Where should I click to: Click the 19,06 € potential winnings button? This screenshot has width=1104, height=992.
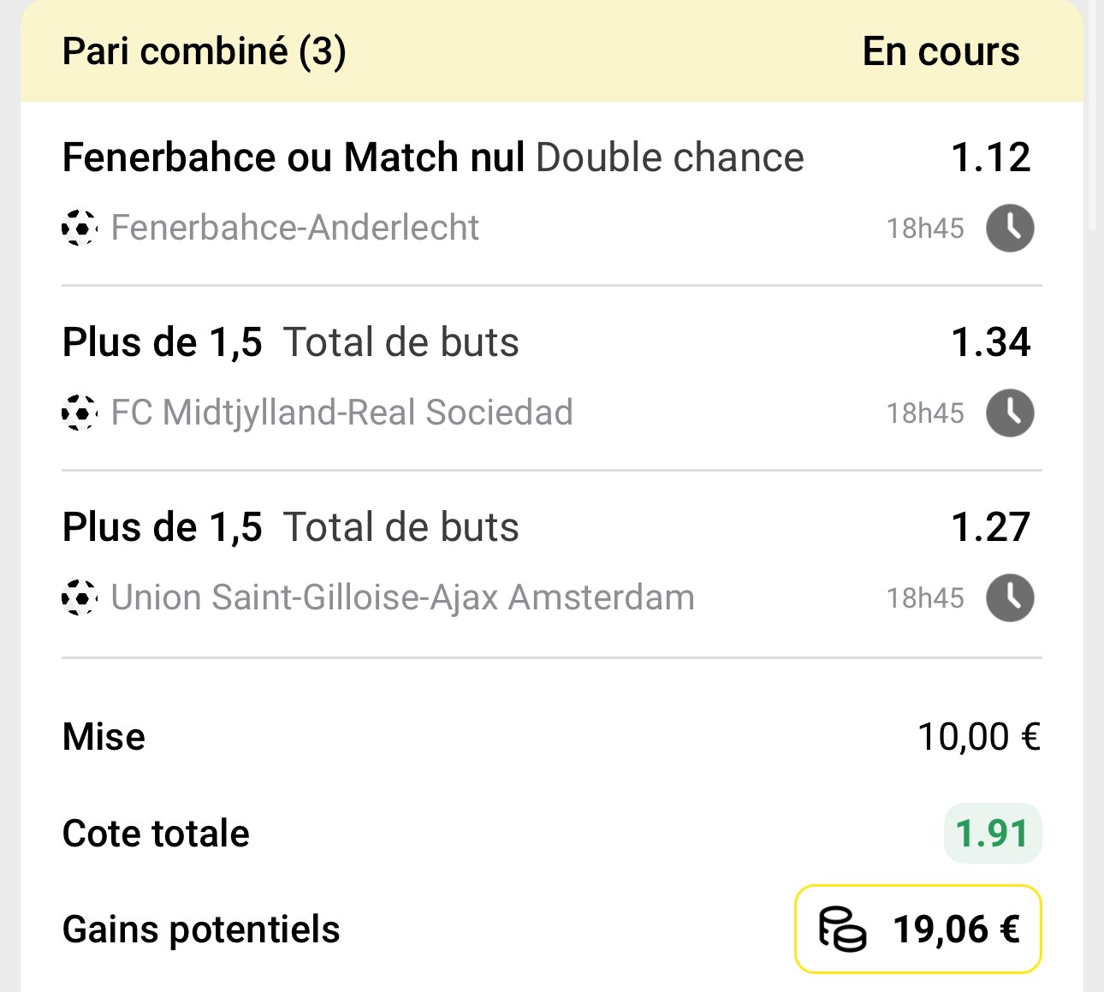click(x=918, y=930)
